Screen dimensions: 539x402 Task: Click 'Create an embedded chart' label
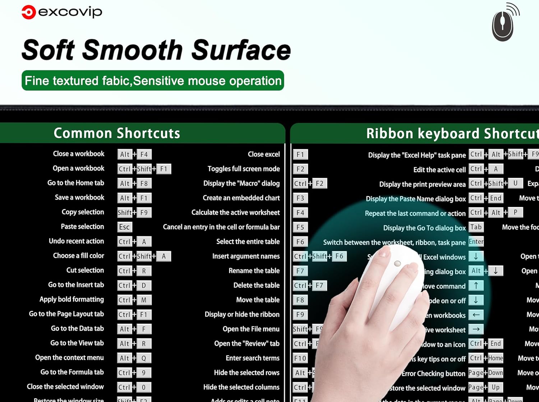coord(241,198)
